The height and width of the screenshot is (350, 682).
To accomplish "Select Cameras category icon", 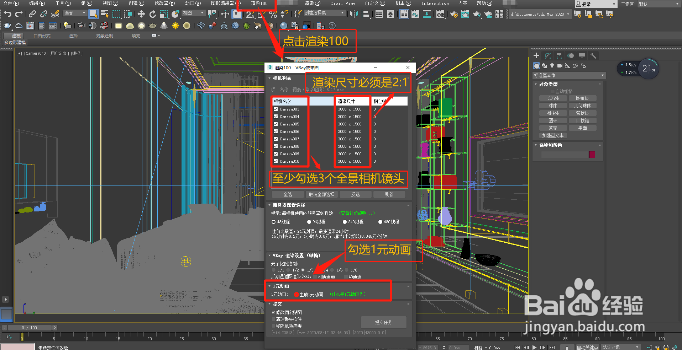I will pos(560,66).
